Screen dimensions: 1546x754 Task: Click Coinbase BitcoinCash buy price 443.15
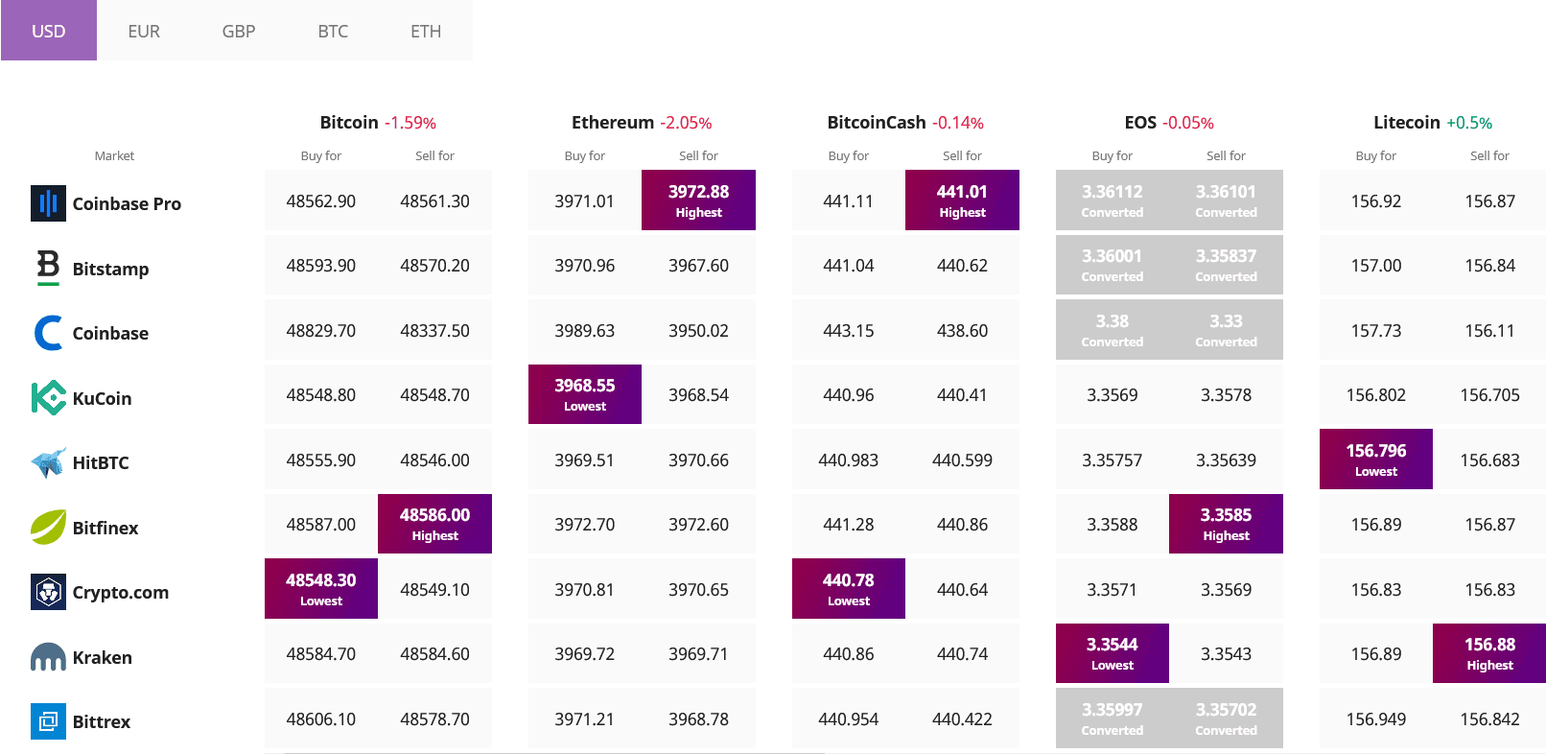pyautogui.click(x=849, y=331)
